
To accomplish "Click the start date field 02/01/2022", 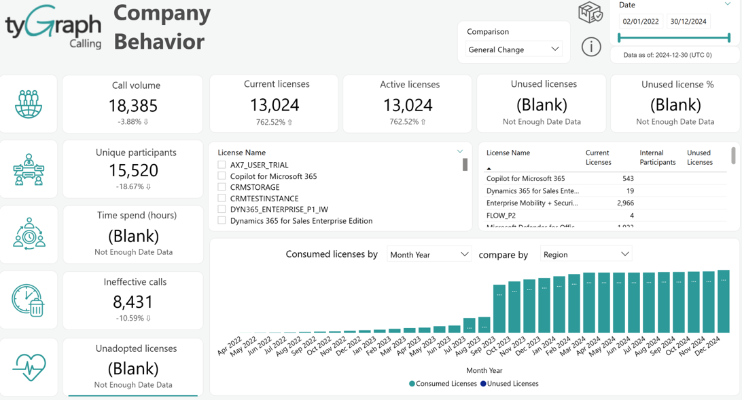I will pos(641,21).
